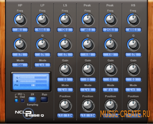This screenshot has height=124, width=153.
Task: Toggle the Byp bypass button
Action: click(x=44, y=99)
